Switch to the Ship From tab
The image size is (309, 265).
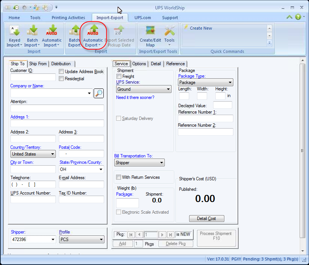pyautogui.click(x=38, y=64)
